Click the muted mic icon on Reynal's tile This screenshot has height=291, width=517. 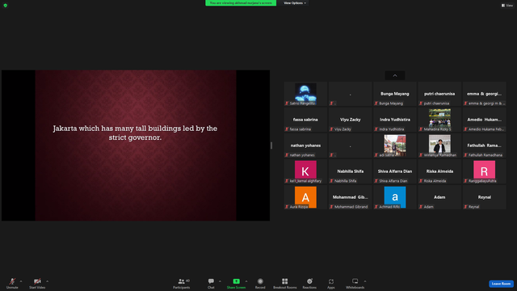point(465,207)
